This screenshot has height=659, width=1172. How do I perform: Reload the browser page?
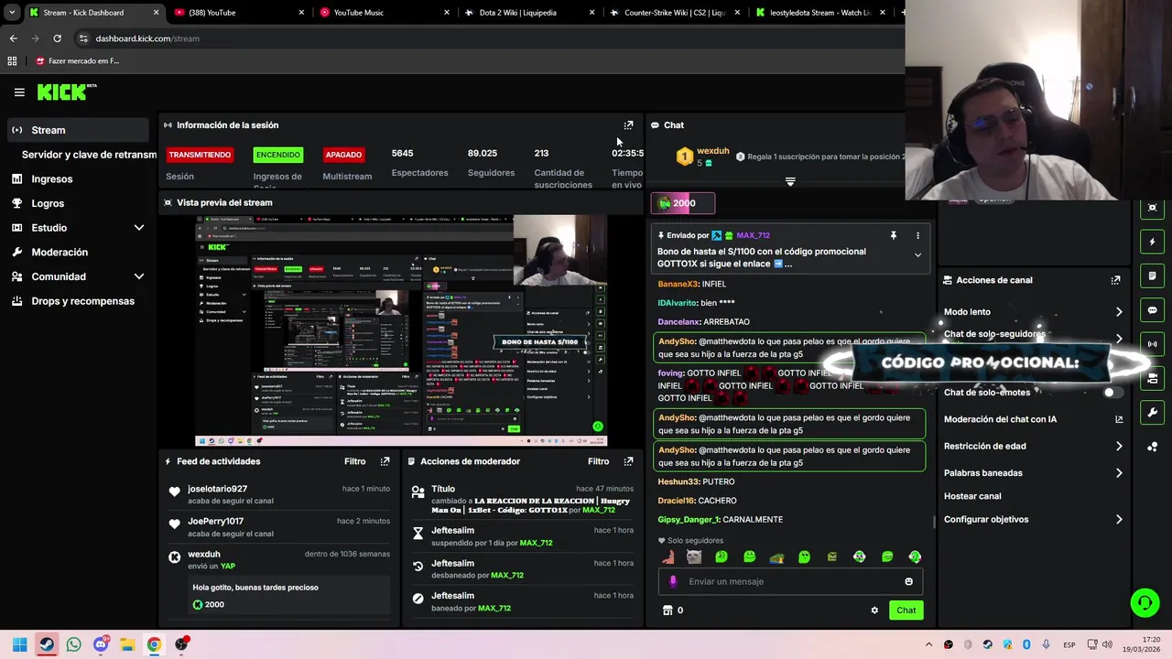point(57,38)
